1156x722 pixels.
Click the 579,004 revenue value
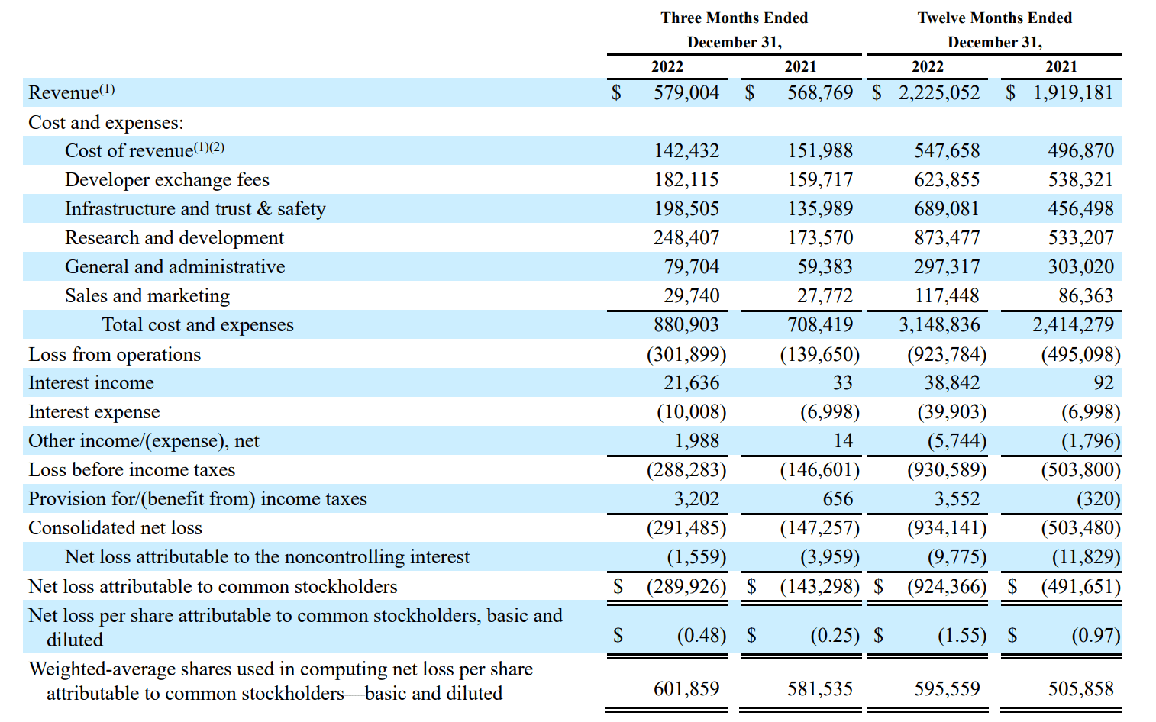(686, 93)
